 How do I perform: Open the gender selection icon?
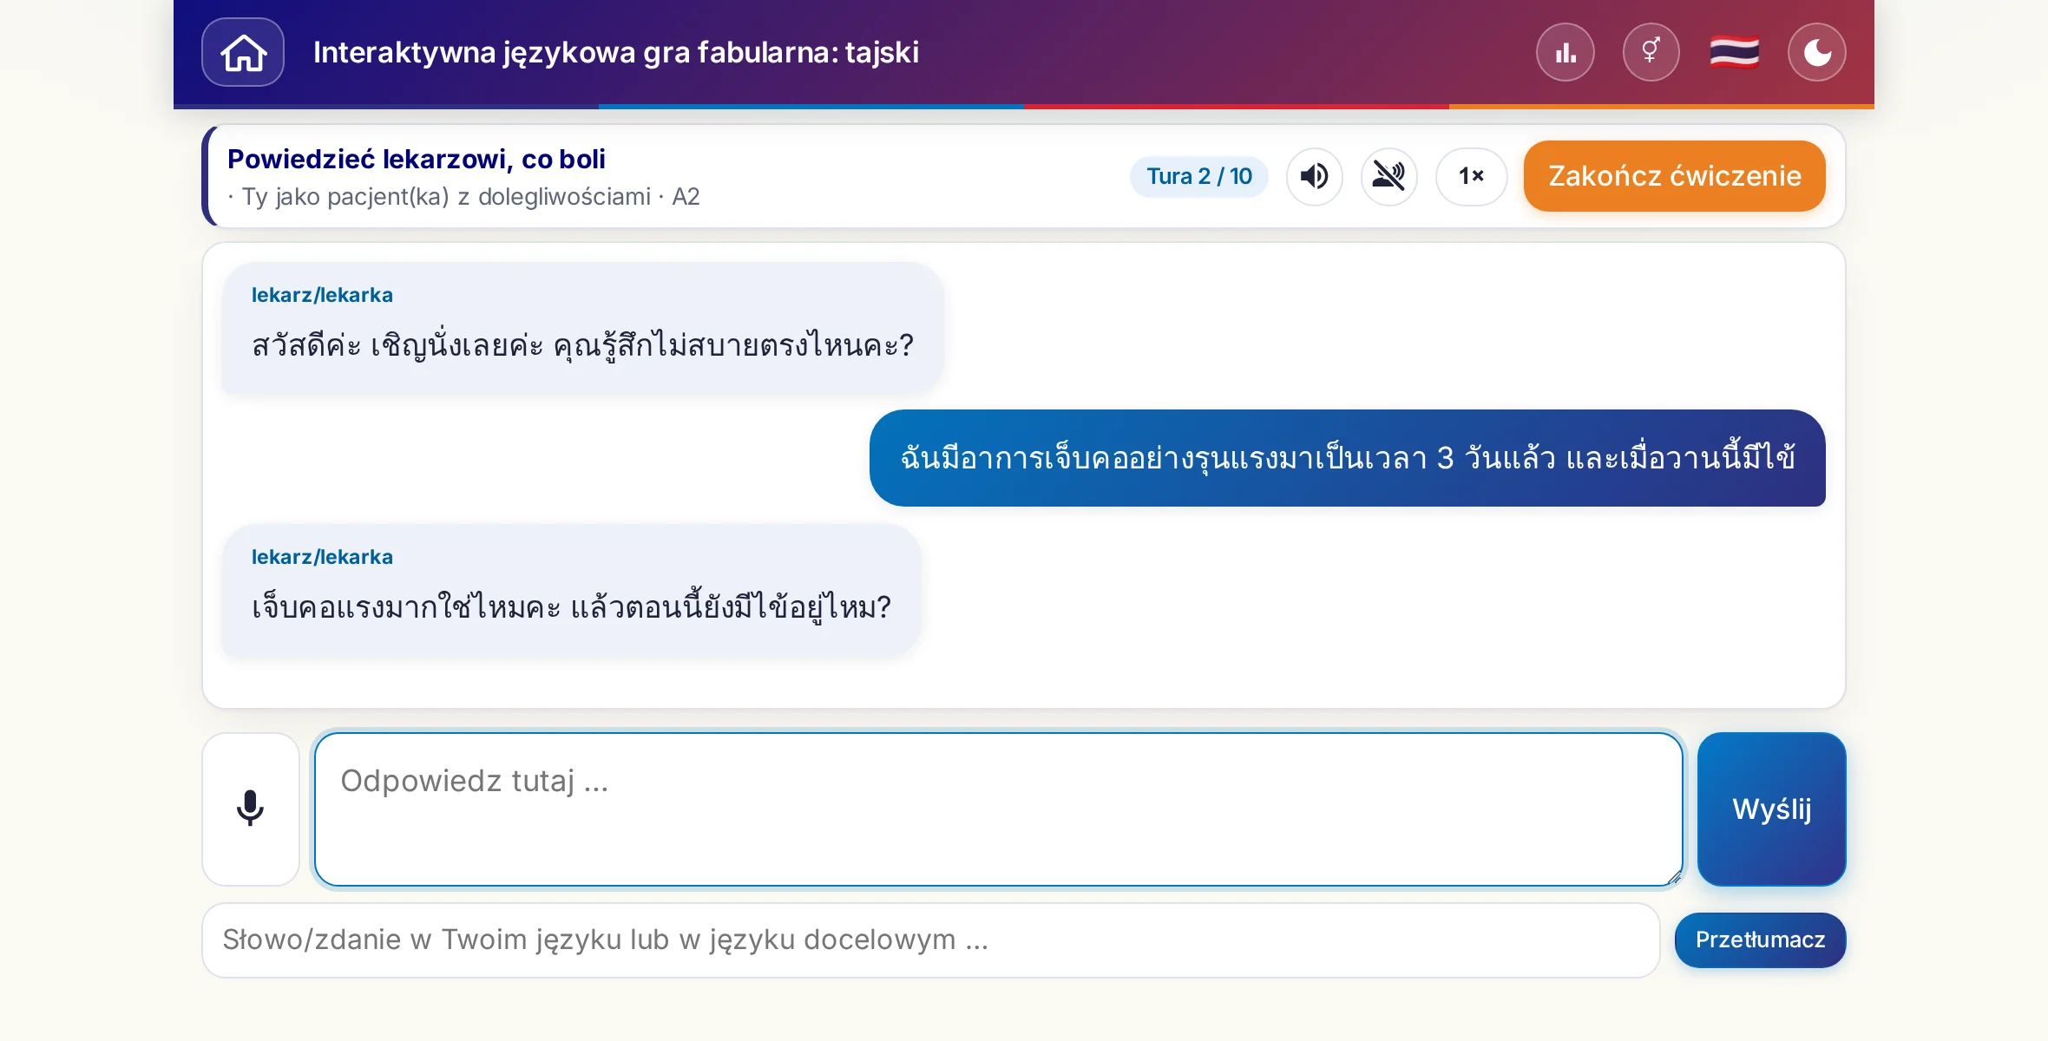1651,52
